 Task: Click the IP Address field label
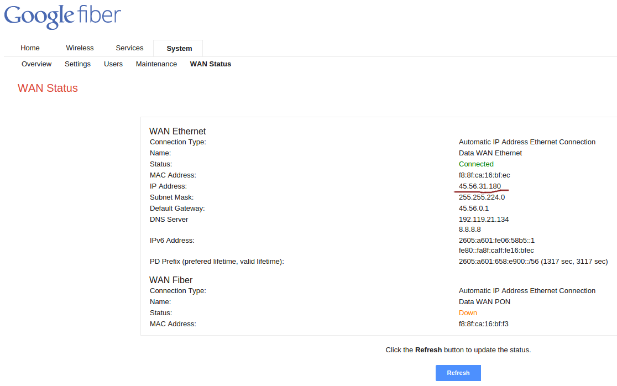coord(169,186)
